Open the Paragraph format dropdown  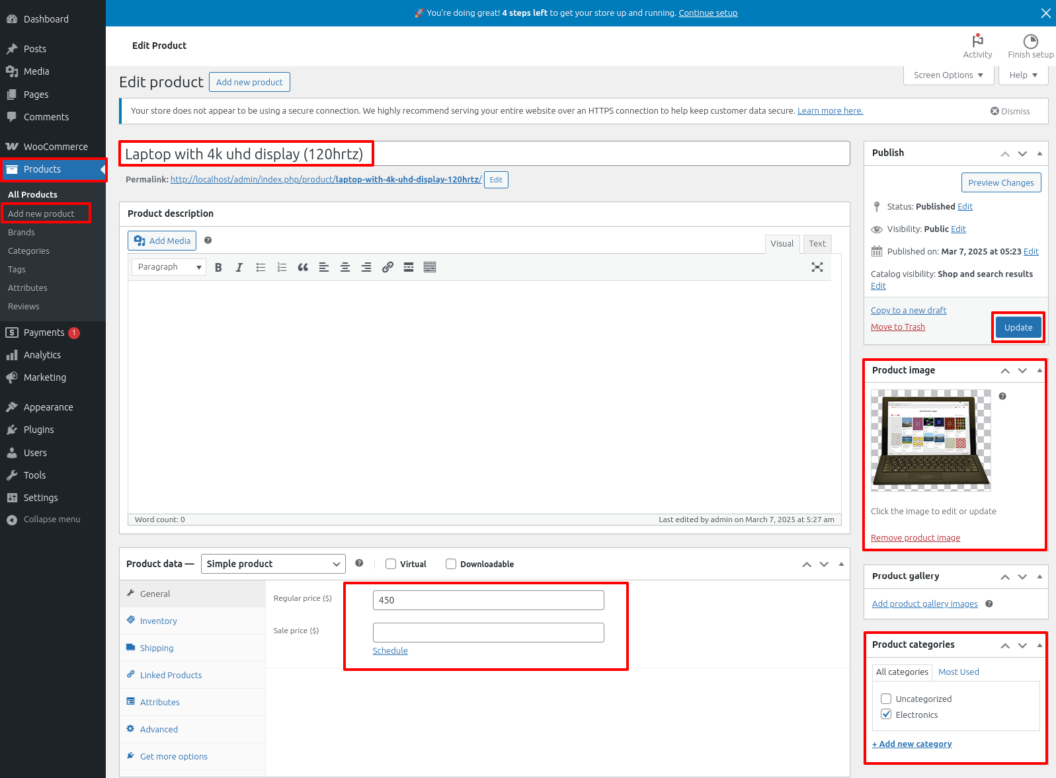point(169,267)
